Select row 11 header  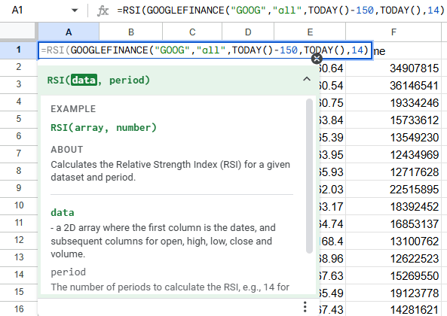tap(19, 223)
